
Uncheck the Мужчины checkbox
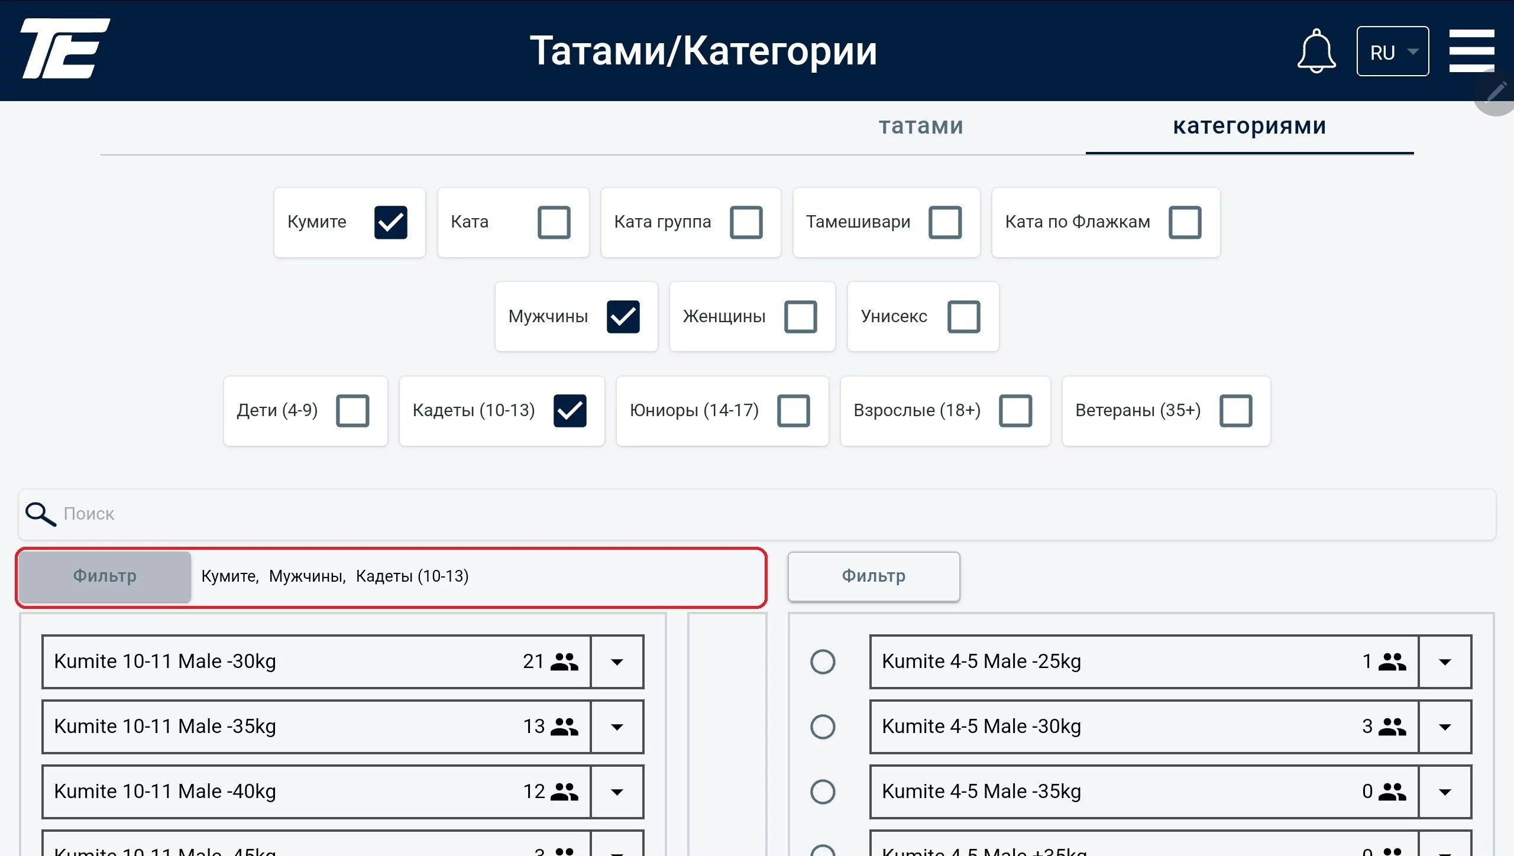coord(623,317)
